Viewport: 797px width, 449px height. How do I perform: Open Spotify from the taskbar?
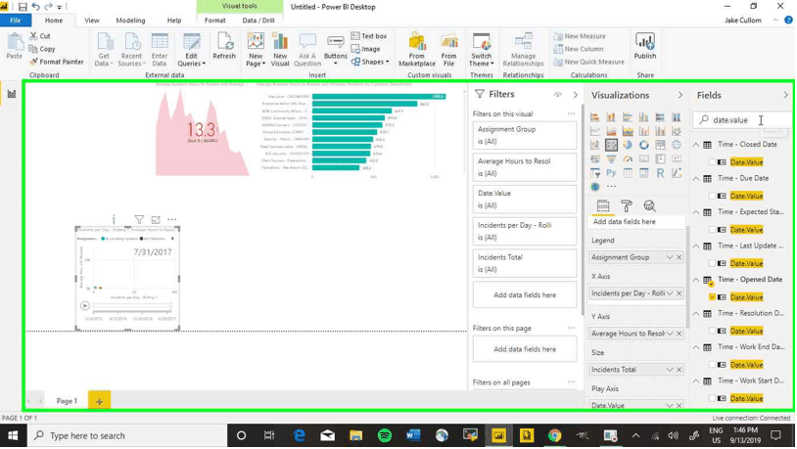point(385,435)
